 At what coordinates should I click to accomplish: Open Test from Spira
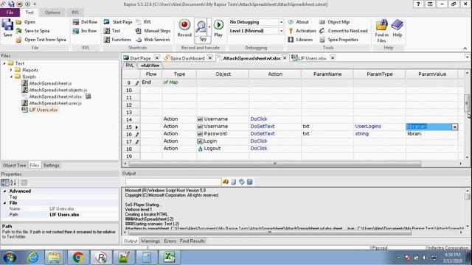tap(41, 39)
